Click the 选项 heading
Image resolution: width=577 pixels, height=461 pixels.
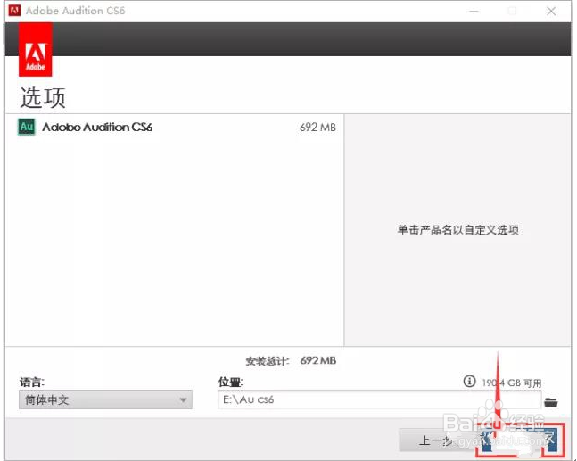43,97
